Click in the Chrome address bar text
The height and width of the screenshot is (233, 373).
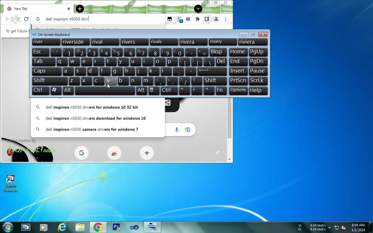[x=67, y=19]
